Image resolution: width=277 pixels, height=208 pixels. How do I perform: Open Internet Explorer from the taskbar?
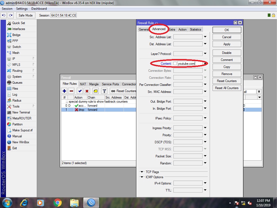pyautogui.click(x=24, y=203)
